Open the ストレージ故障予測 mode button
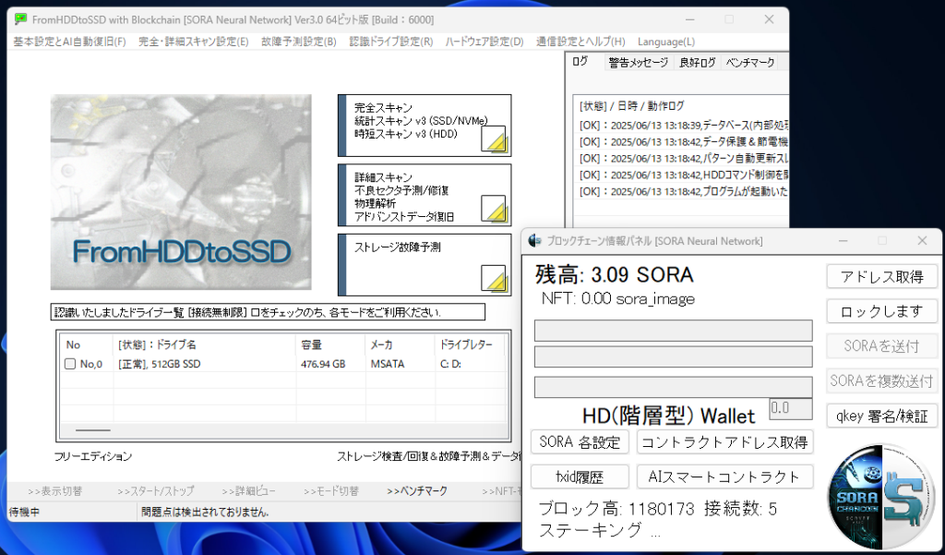Screen dimensions: 945x555 pyautogui.click(x=425, y=265)
